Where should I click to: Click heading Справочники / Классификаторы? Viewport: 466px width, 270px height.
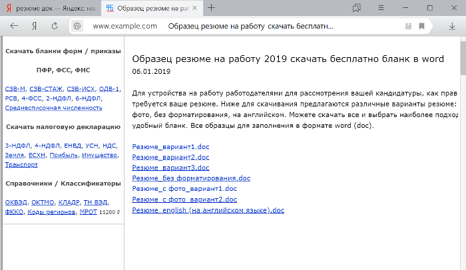click(63, 184)
